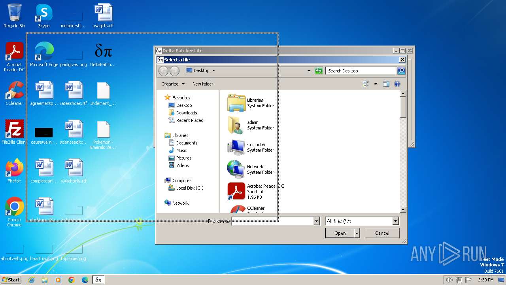Open Internet Explorer from the taskbar

click(31, 280)
